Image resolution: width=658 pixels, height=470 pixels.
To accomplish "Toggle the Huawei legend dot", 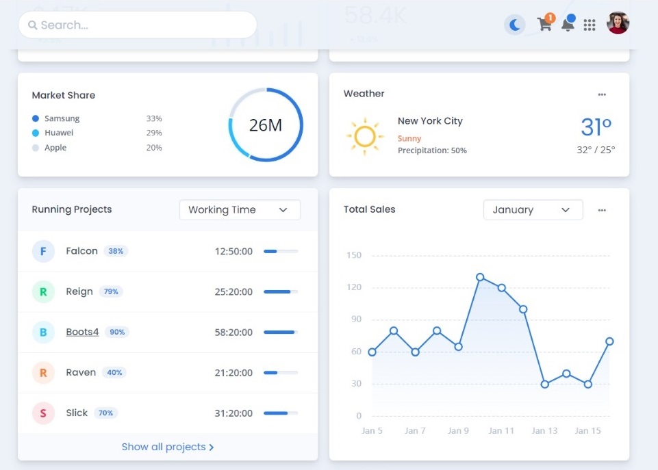I will tap(36, 133).
